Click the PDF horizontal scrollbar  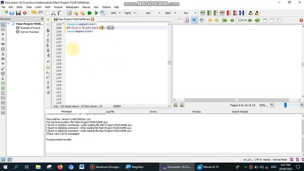pos(237,100)
